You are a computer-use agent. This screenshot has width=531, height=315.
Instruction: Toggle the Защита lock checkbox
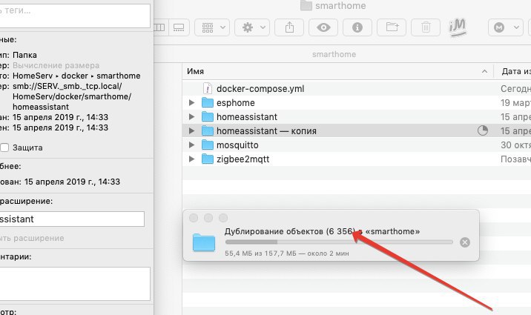4,147
